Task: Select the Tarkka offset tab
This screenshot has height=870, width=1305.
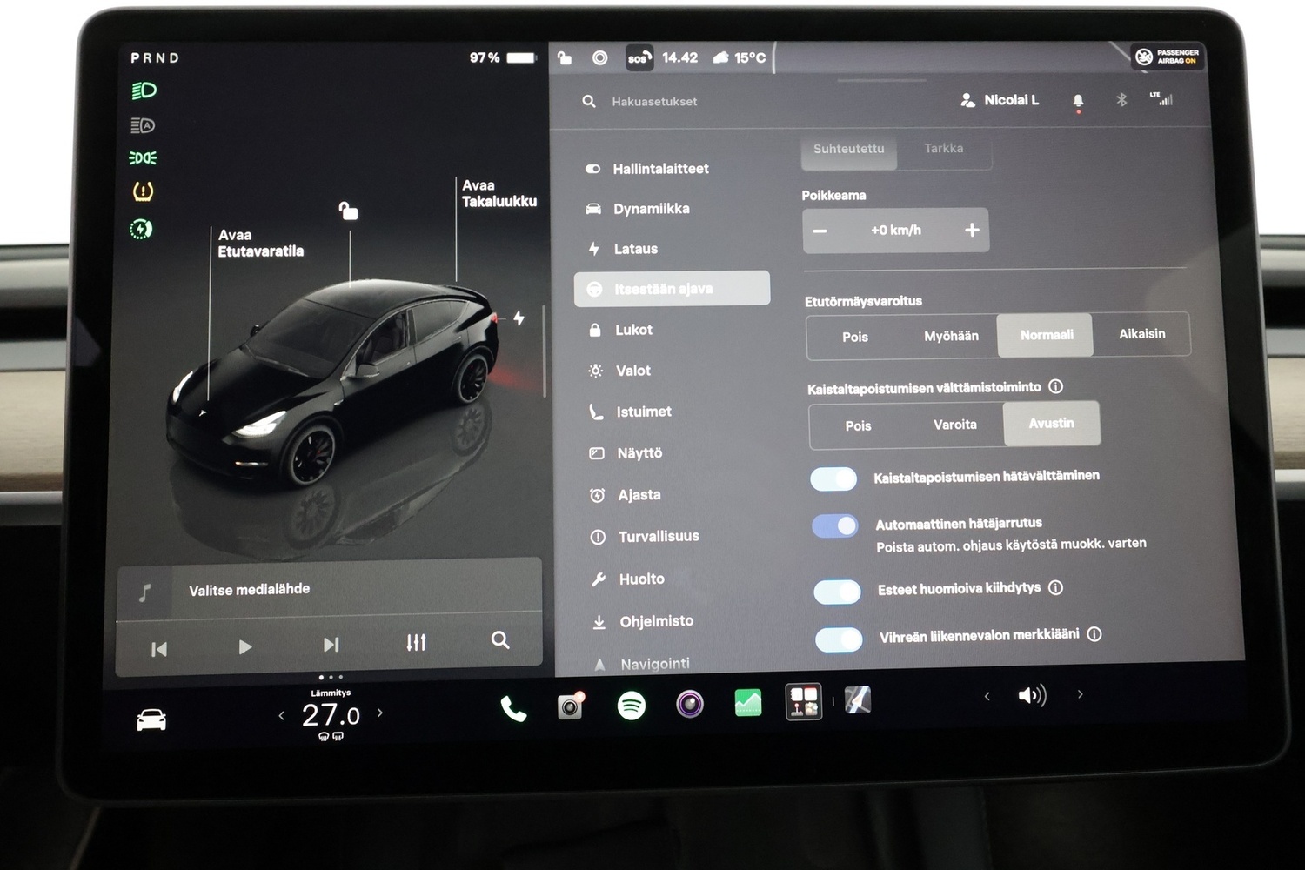Action: coord(944,149)
